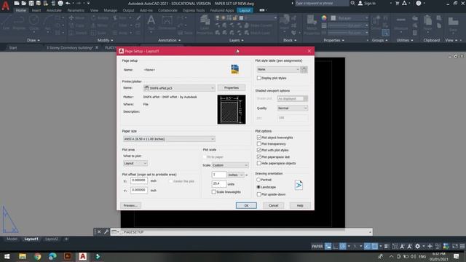Uncheck Plot paperspace last

259,157
